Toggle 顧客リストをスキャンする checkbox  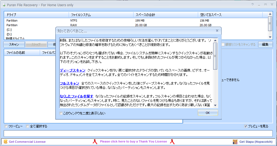pyautogui.click(x=223, y=45)
